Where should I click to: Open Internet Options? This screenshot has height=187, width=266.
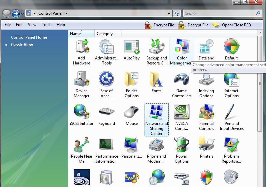(231, 85)
